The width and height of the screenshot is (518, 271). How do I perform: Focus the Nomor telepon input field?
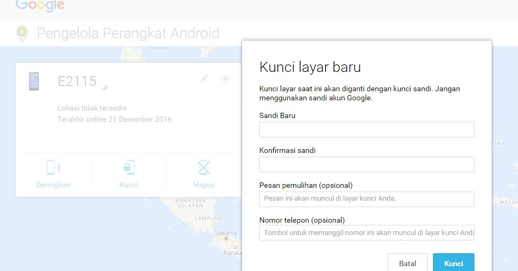(367, 232)
